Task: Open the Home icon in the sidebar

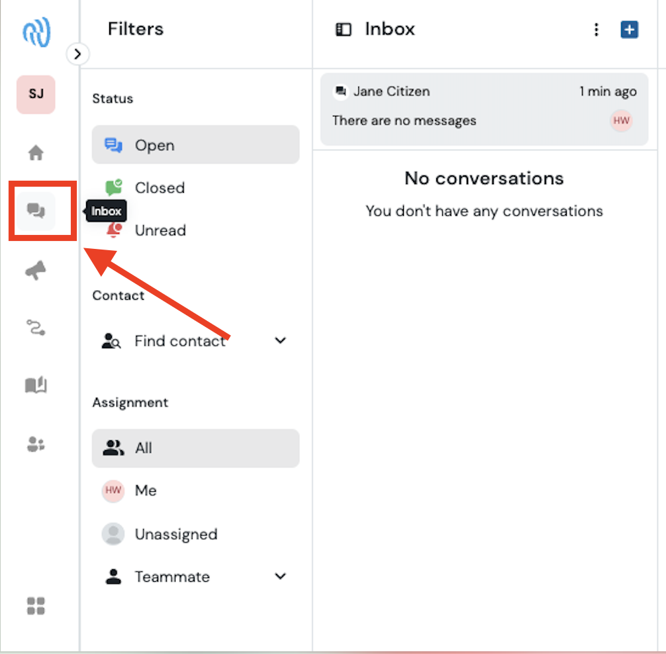Action: point(35,152)
